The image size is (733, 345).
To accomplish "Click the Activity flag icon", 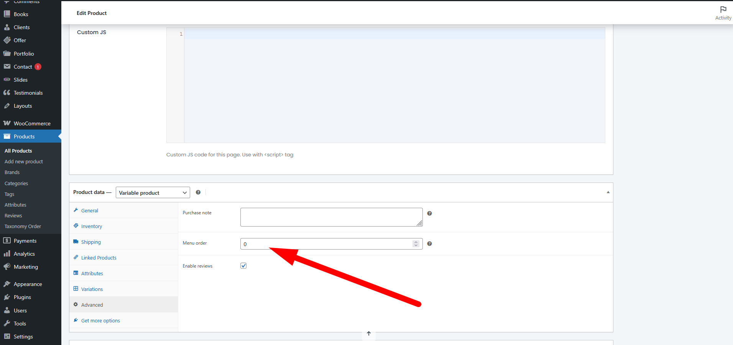I will point(723,10).
